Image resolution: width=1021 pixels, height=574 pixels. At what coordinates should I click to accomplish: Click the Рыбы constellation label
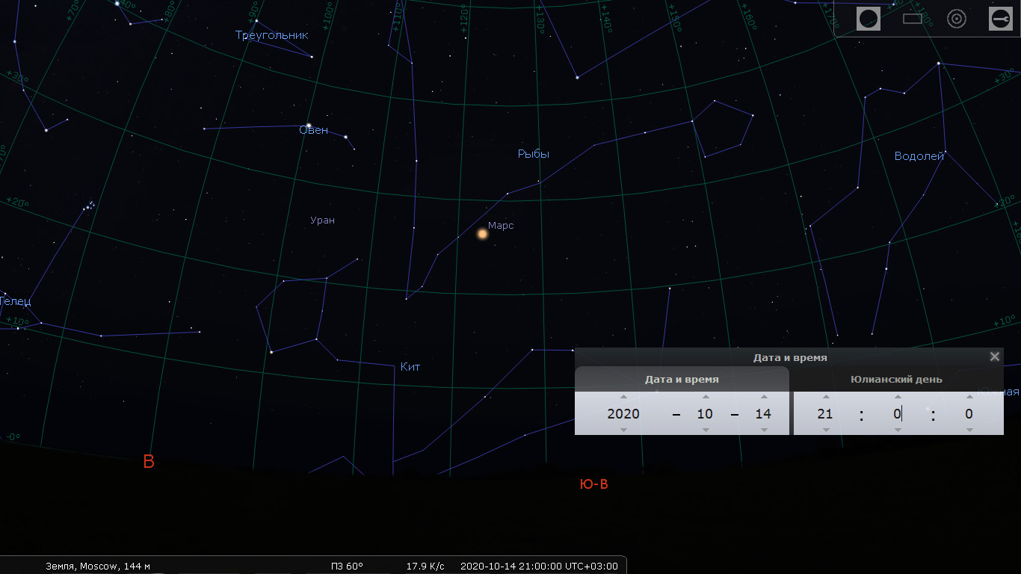(x=534, y=154)
